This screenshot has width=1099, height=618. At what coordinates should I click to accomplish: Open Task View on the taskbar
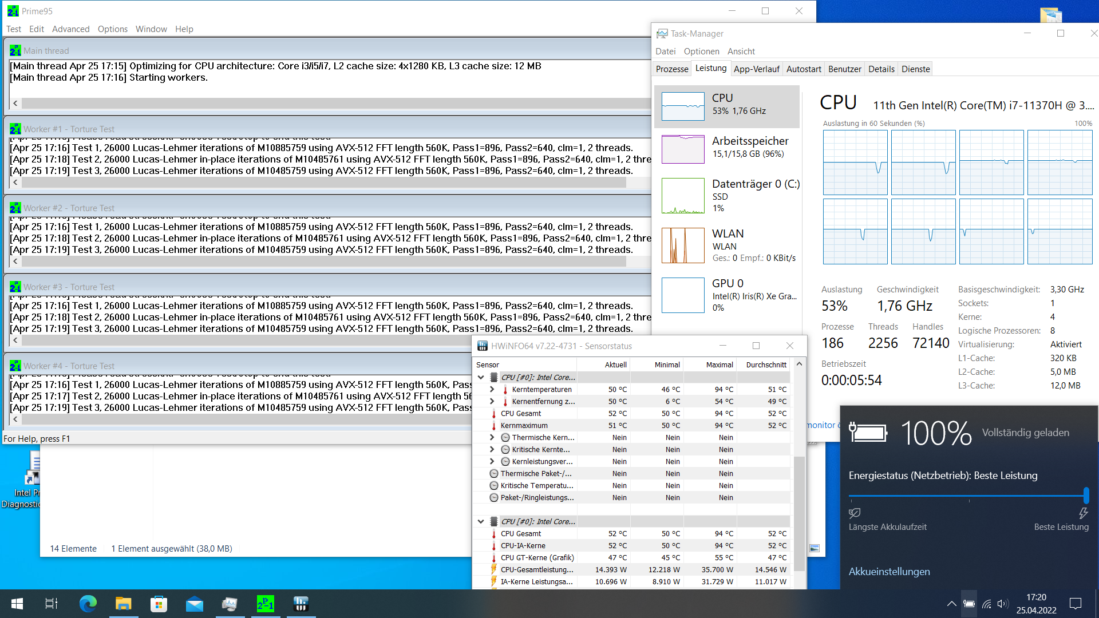tap(52, 604)
